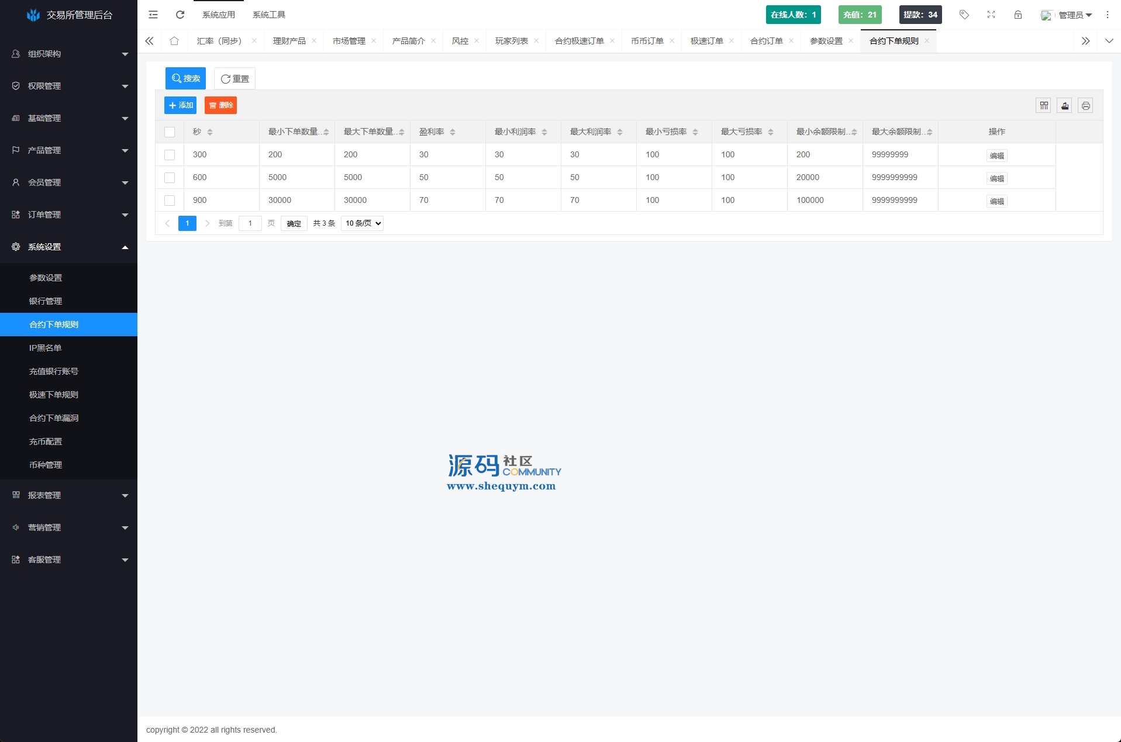Open the column filter grid icon

click(1044, 106)
